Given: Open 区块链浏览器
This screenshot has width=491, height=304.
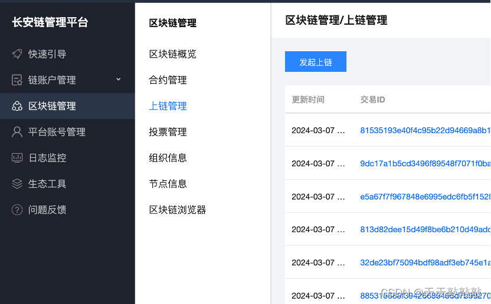Looking at the screenshot, I should coord(178,210).
